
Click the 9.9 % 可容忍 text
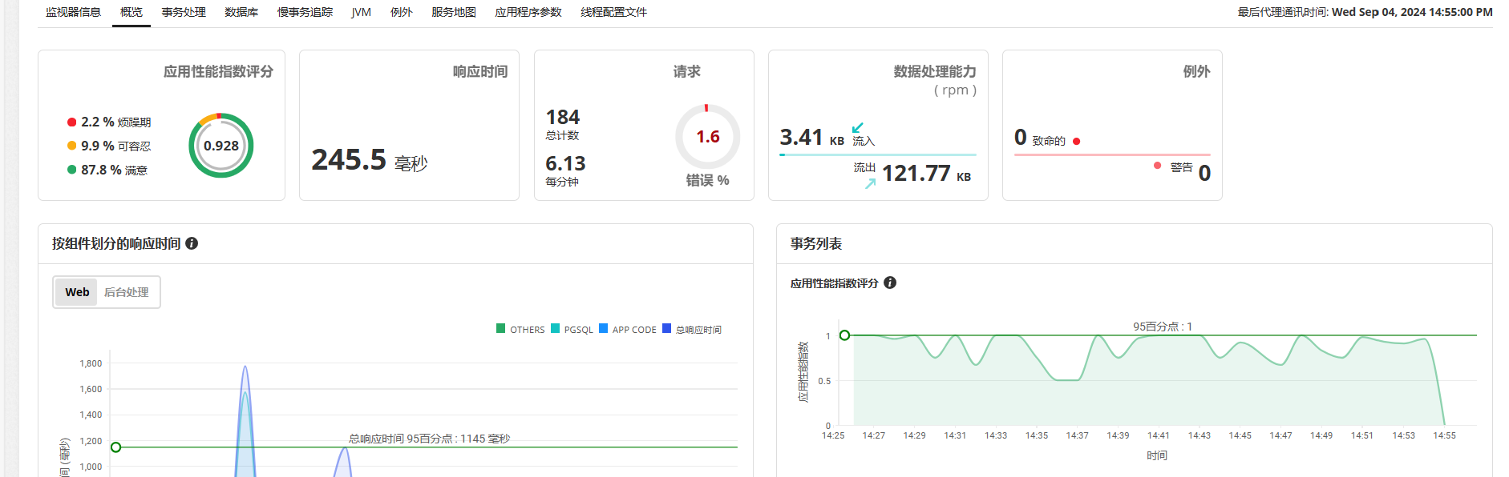pyautogui.click(x=115, y=146)
